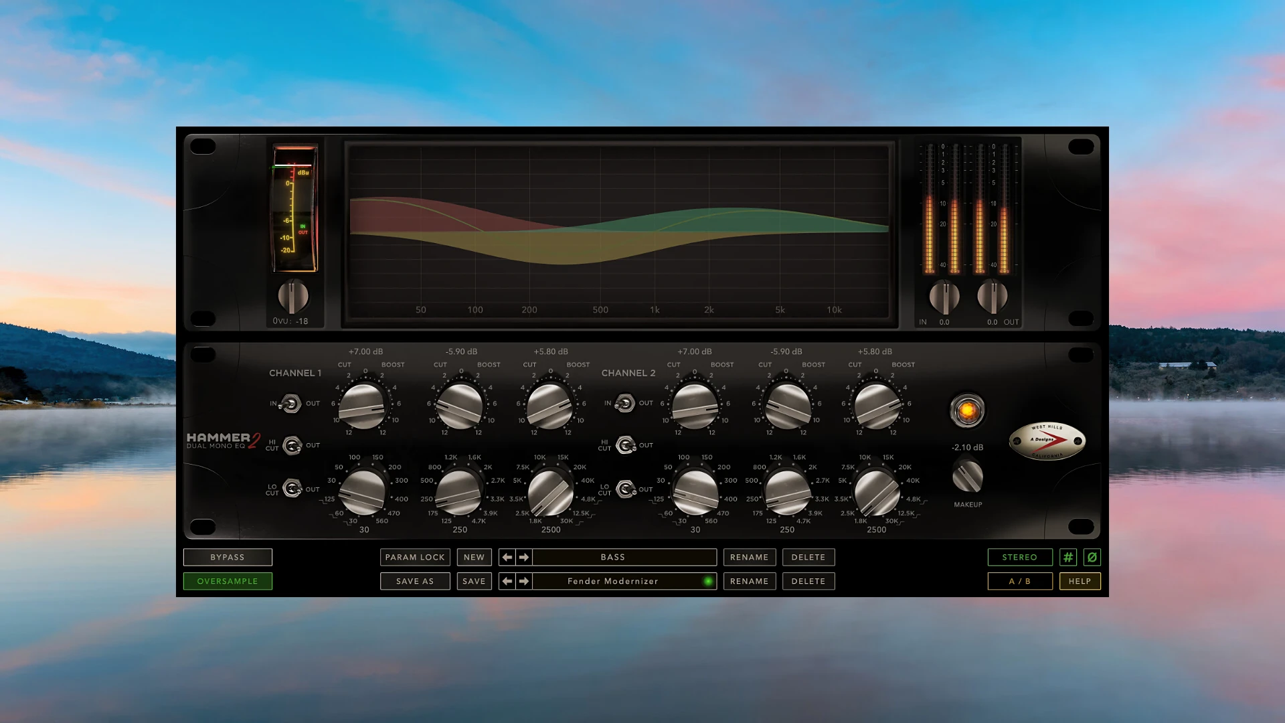Viewport: 1285px width, 723px height.
Task: Click the next preset bank arrow beside BASS
Action: pos(524,557)
